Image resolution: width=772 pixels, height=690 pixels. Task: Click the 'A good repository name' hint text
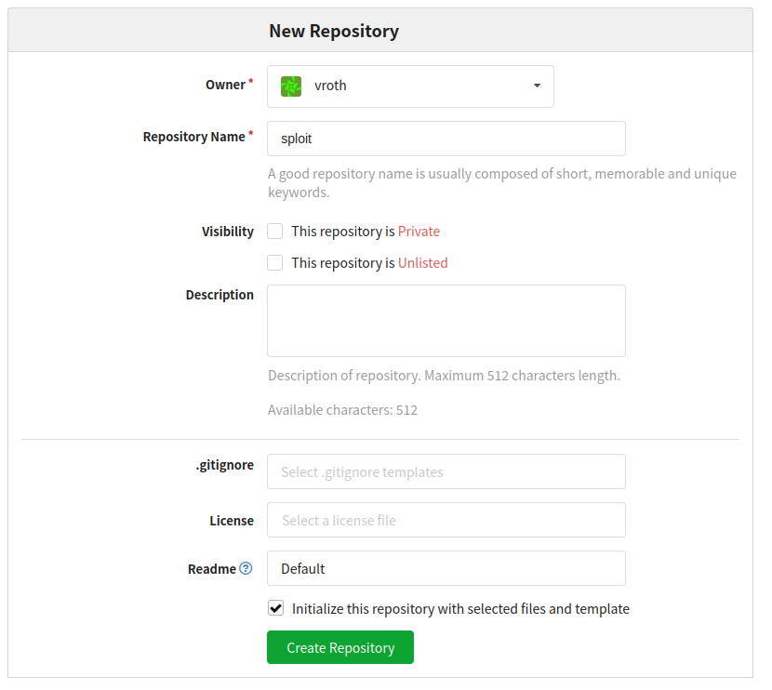[x=502, y=182]
